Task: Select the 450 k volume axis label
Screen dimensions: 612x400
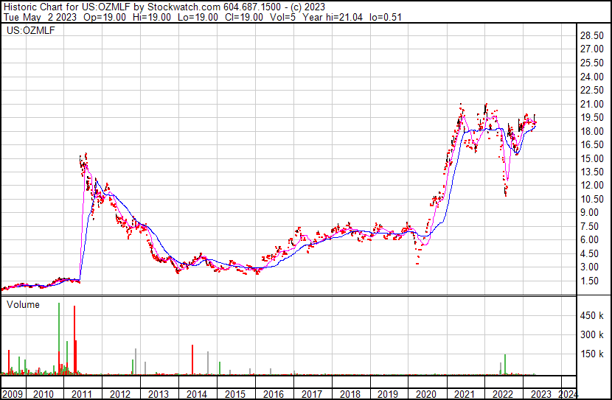Action: pyautogui.click(x=591, y=316)
